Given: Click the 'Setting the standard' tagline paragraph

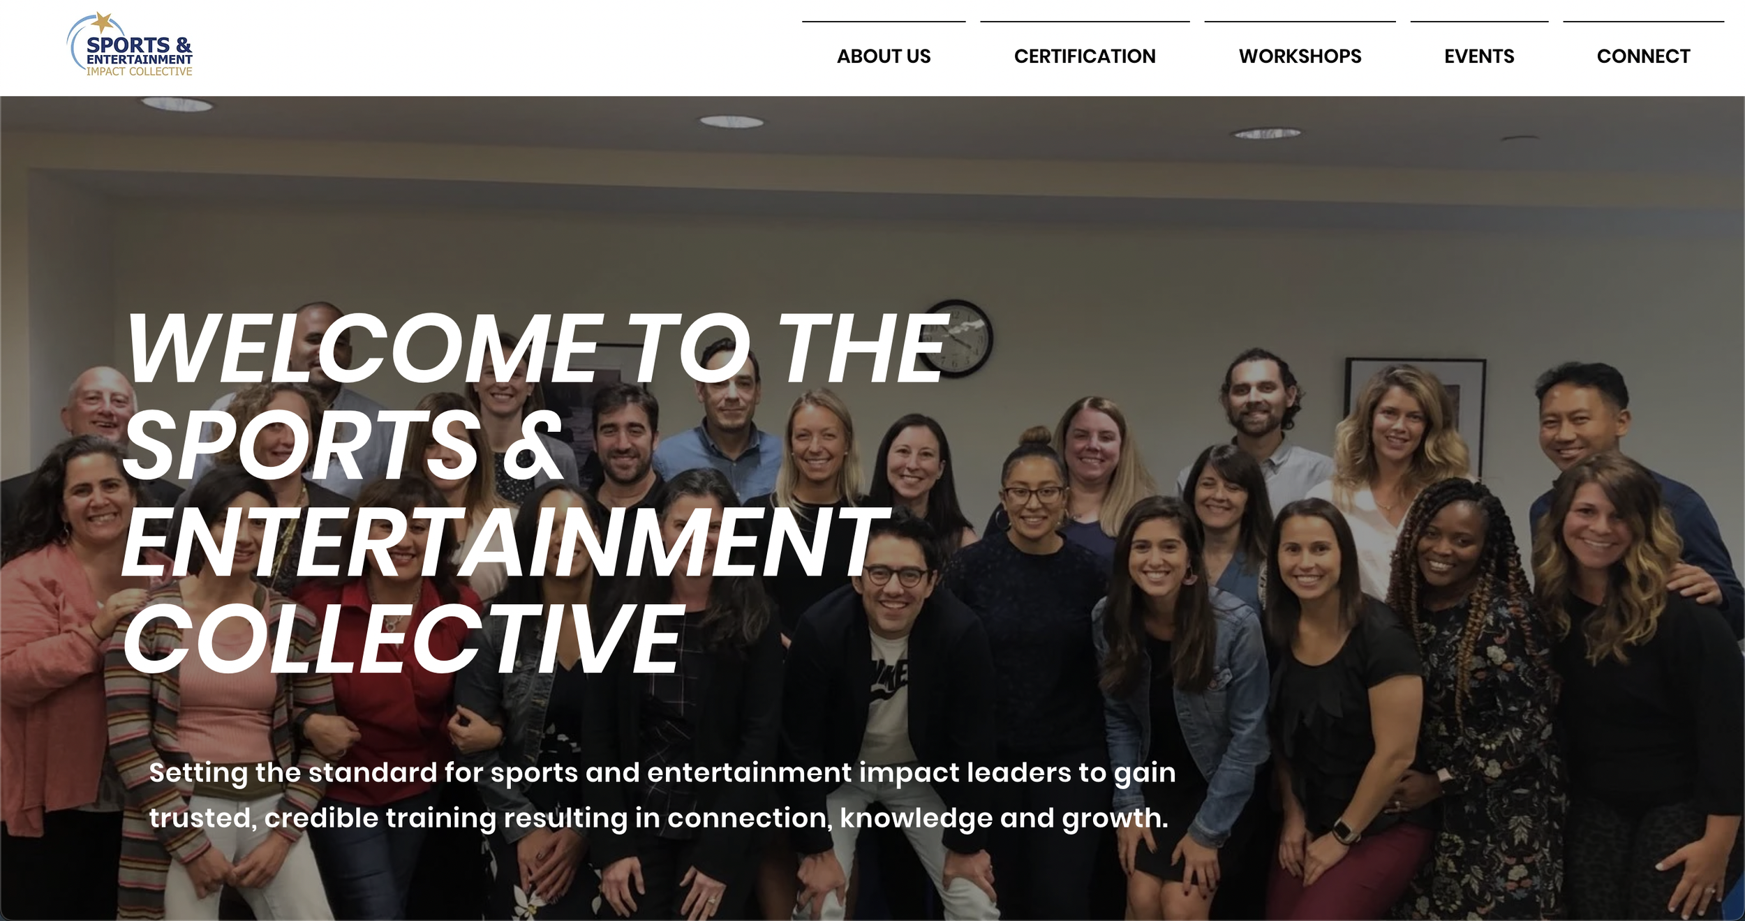Looking at the screenshot, I should (x=662, y=795).
